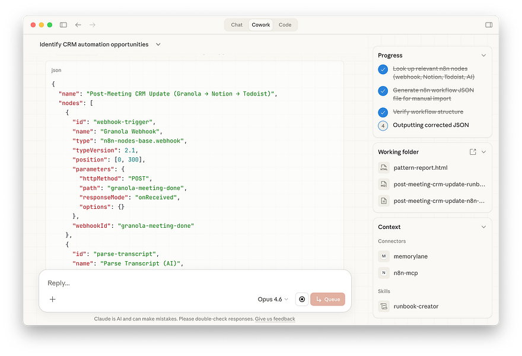
Task: Click the "n8n-nodes-base.webhook" type value
Action: point(142,141)
